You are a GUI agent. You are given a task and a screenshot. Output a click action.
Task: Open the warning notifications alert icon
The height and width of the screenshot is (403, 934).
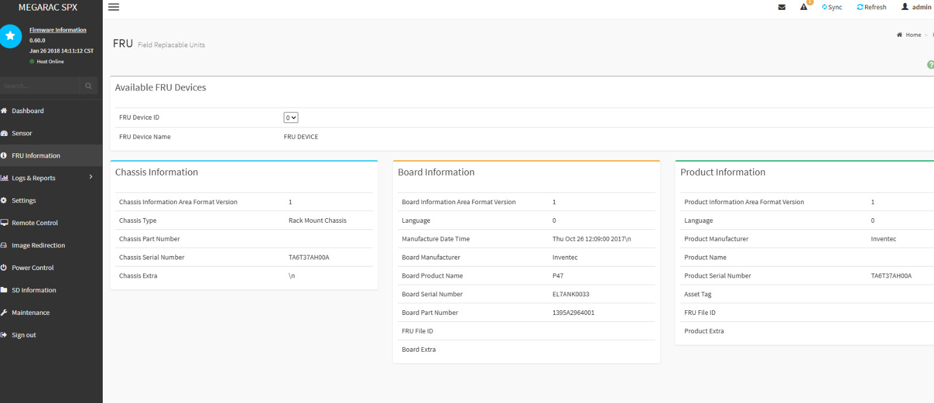point(804,7)
